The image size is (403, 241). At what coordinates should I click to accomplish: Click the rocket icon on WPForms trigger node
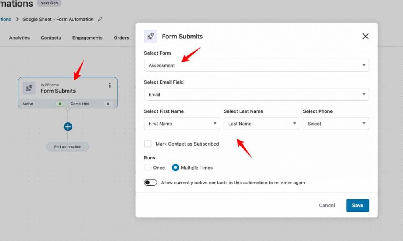pyautogui.click(x=29, y=88)
